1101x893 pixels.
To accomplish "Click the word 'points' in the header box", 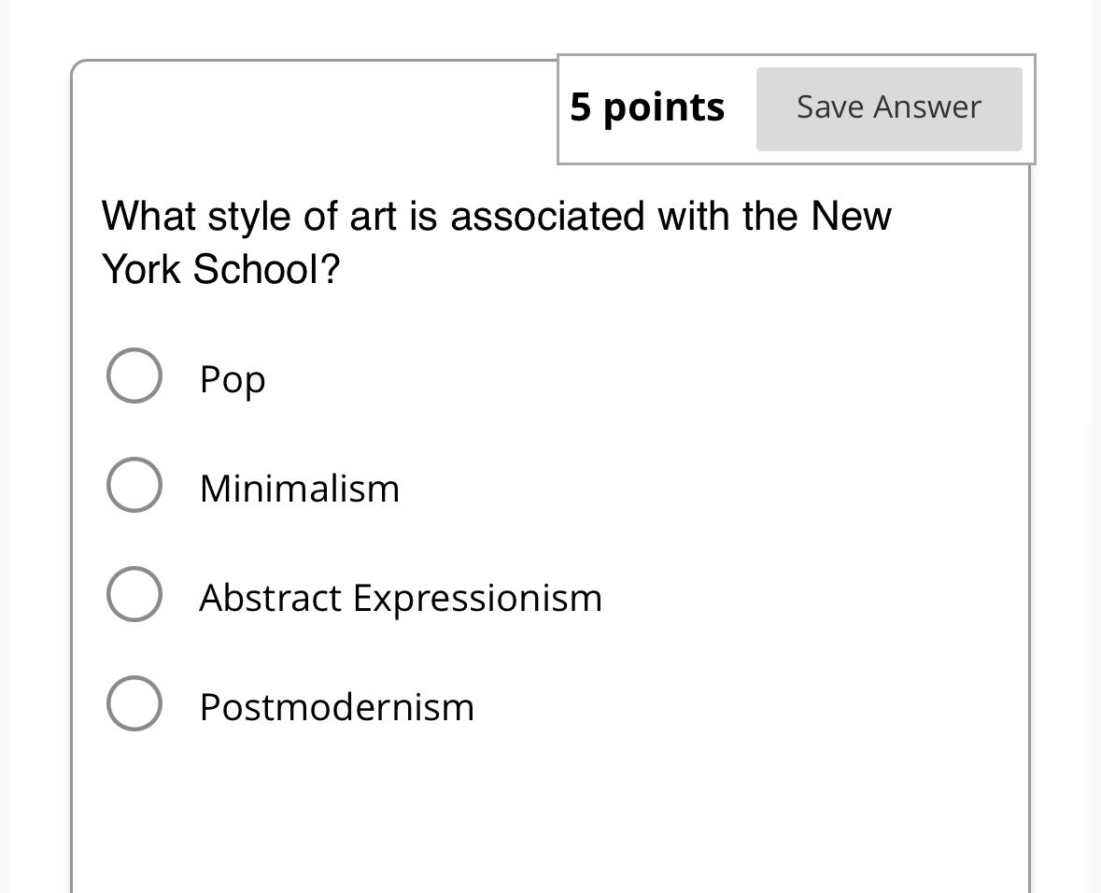I will point(664,108).
